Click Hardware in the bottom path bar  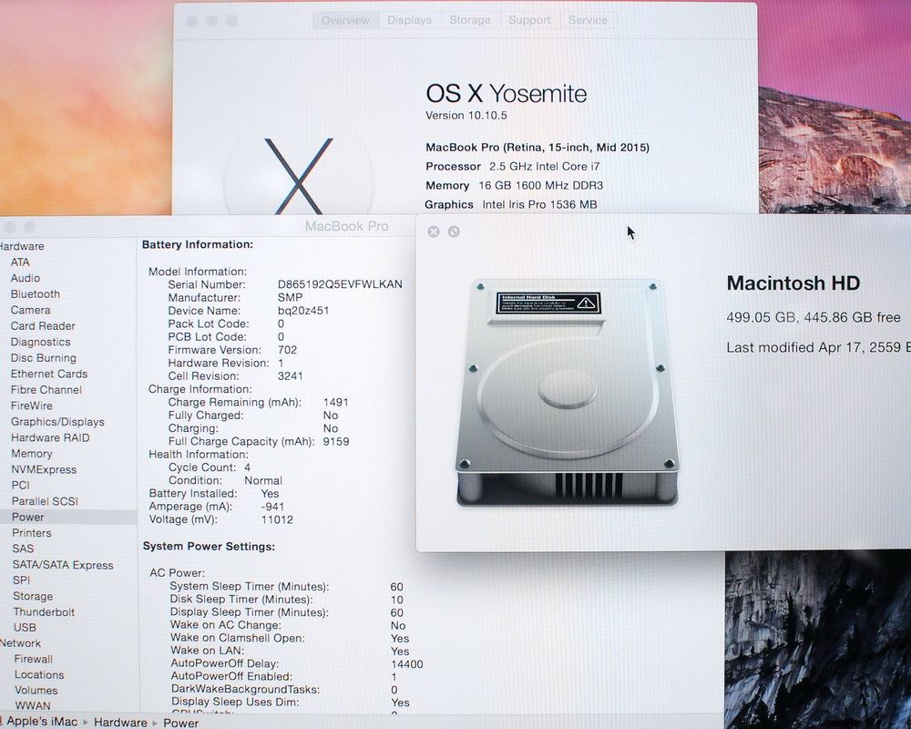click(120, 722)
